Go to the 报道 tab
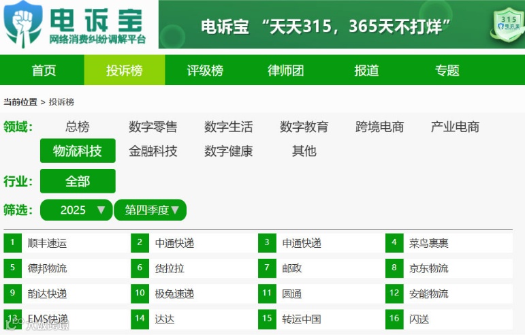The width and height of the screenshot is (525, 335). pyautogui.click(x=366, y=70)
